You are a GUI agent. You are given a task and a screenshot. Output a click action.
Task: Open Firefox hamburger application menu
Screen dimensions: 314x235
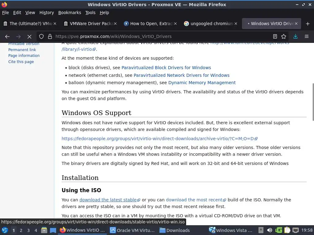307,37
